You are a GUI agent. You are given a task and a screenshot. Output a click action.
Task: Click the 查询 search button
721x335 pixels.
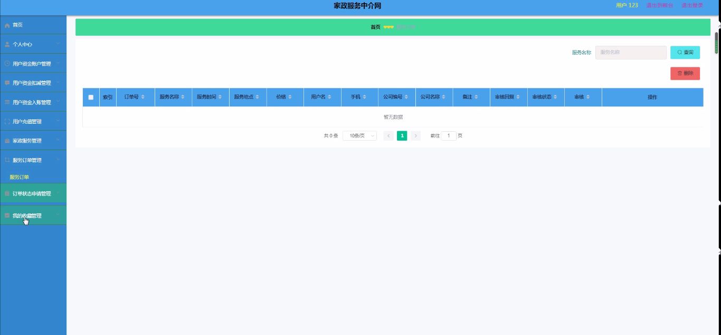click(685, 53)
